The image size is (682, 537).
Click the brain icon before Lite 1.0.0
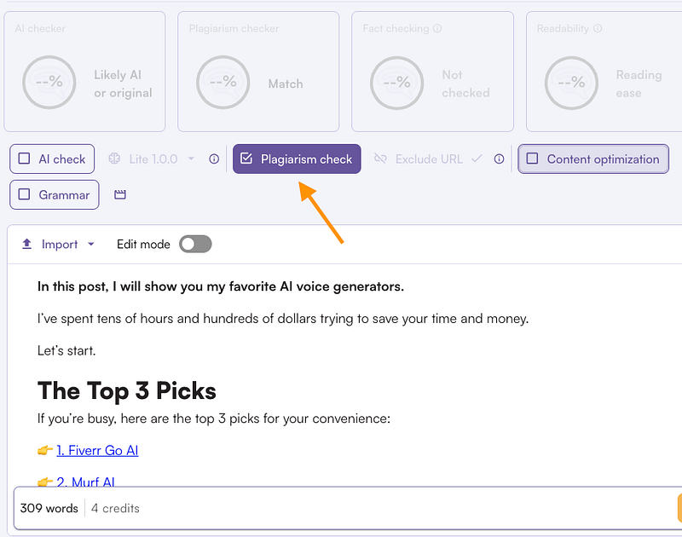click(x=114, y=159)
